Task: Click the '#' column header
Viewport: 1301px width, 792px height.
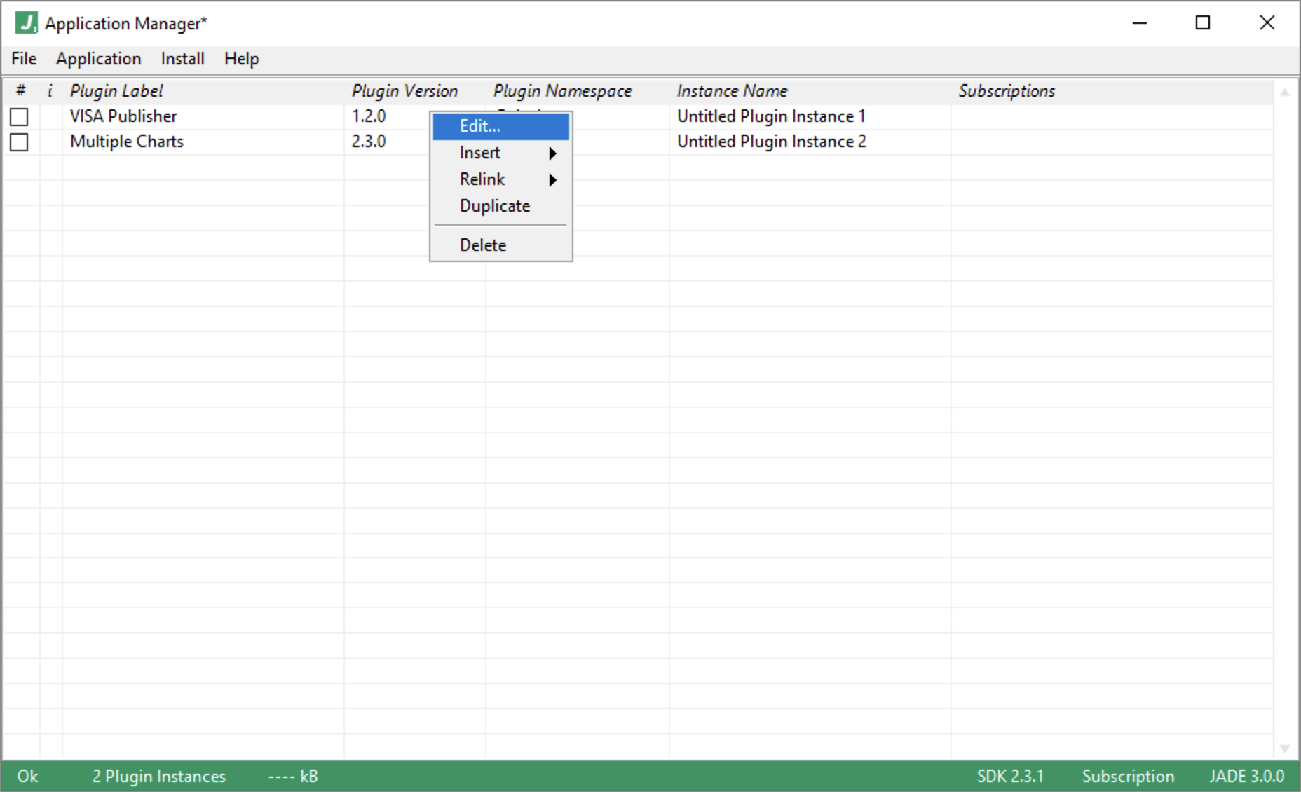Action: click(22, 91)
